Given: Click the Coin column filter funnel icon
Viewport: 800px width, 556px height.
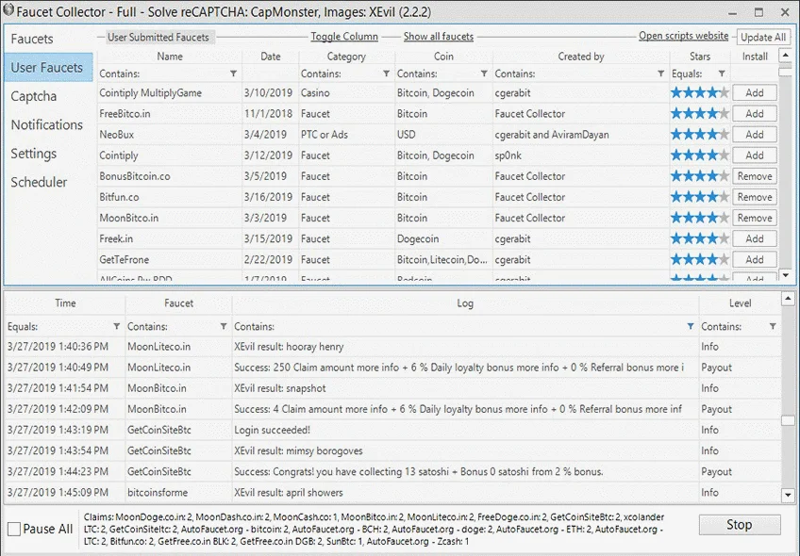Looking at the screenshot, I should click(x=484, y=74).
